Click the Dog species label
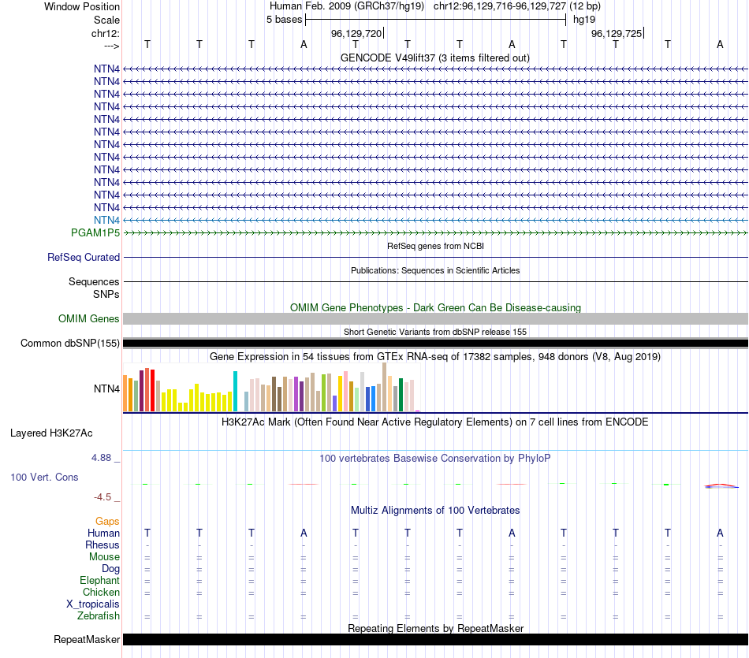 click(x=110, y=568)
